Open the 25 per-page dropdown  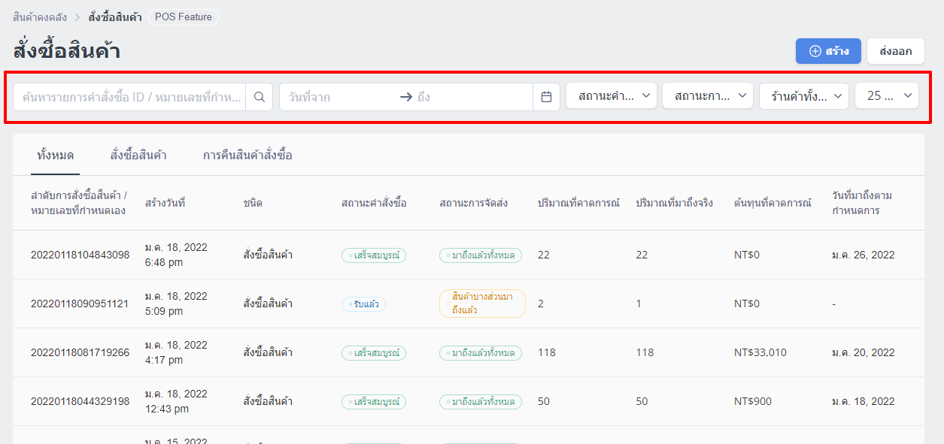pyautogui.click(x=887, y=95)
